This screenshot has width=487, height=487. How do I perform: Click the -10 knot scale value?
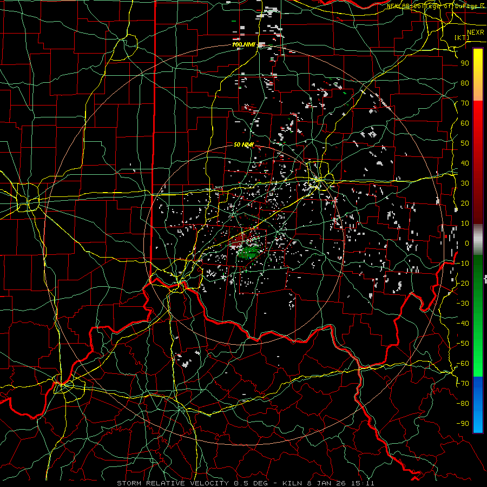[463, 264]
